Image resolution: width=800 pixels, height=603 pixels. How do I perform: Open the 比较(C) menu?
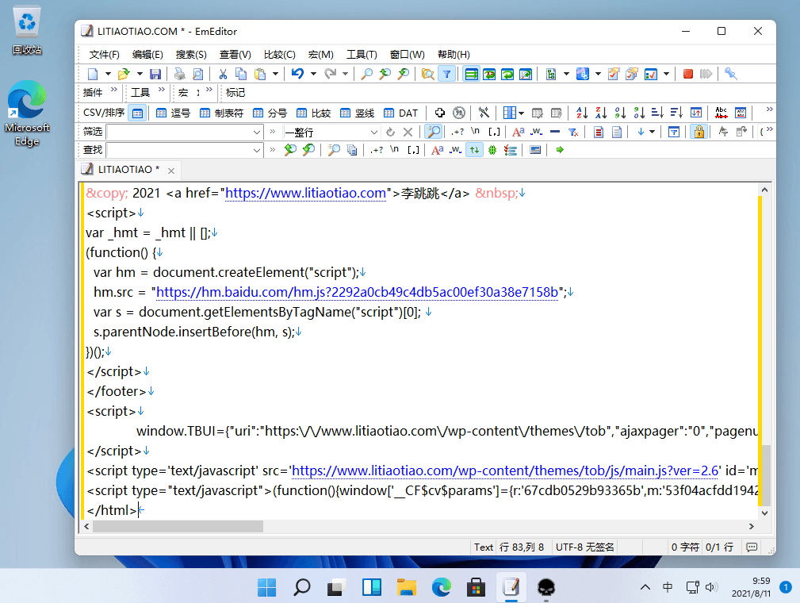[x=280, y=55]
